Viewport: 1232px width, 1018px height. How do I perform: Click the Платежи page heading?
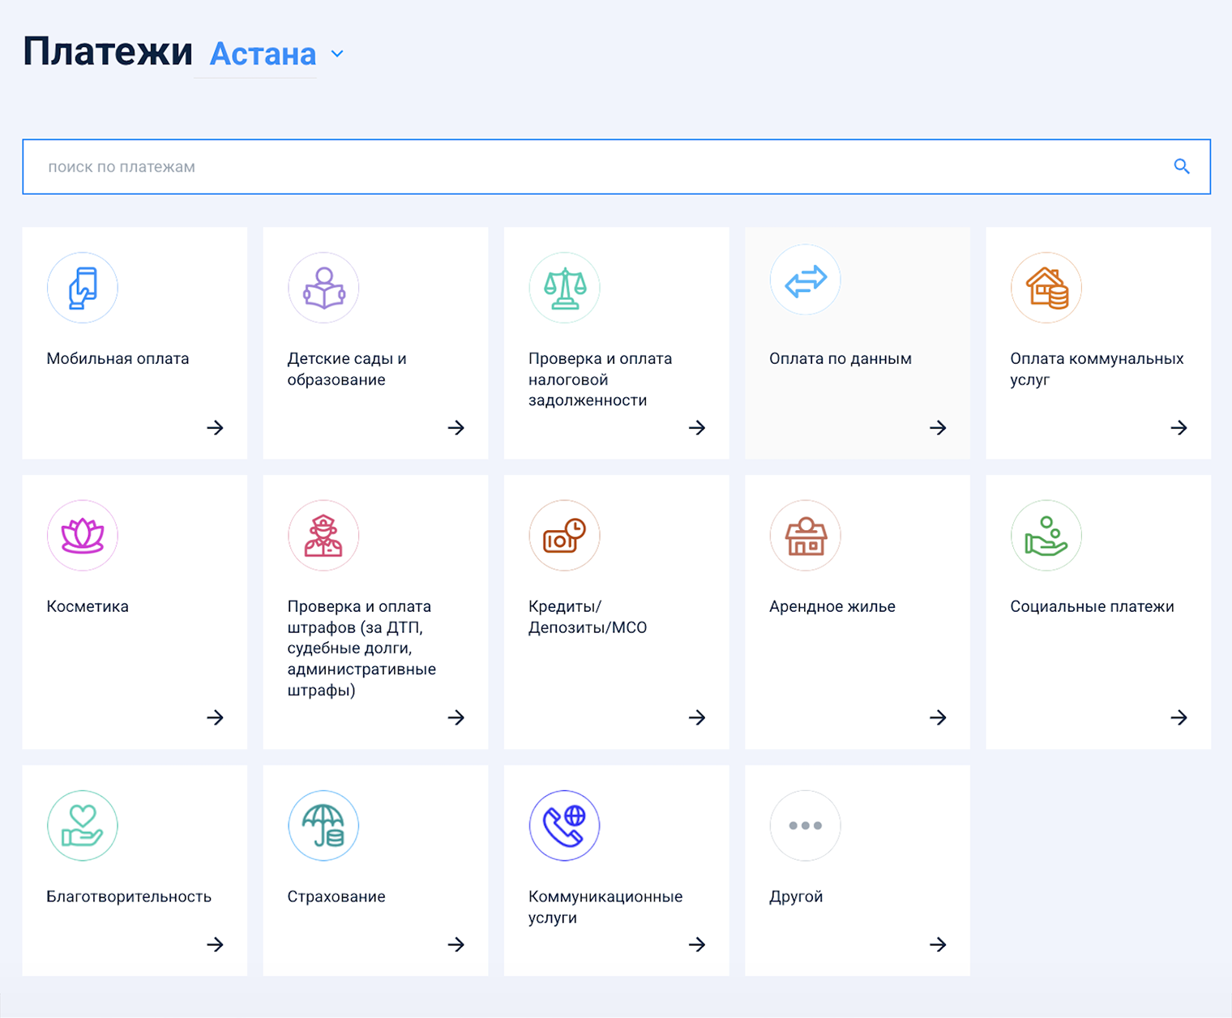point(108,52)
